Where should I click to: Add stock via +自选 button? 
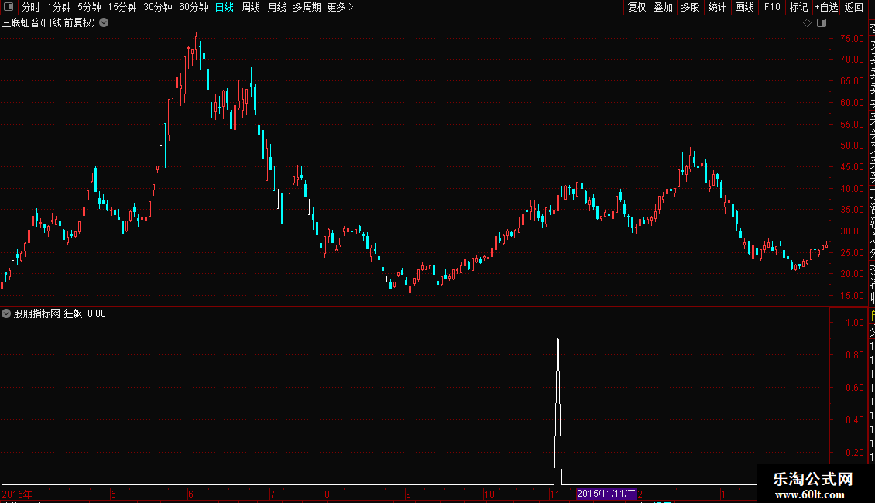pos(826,7)
